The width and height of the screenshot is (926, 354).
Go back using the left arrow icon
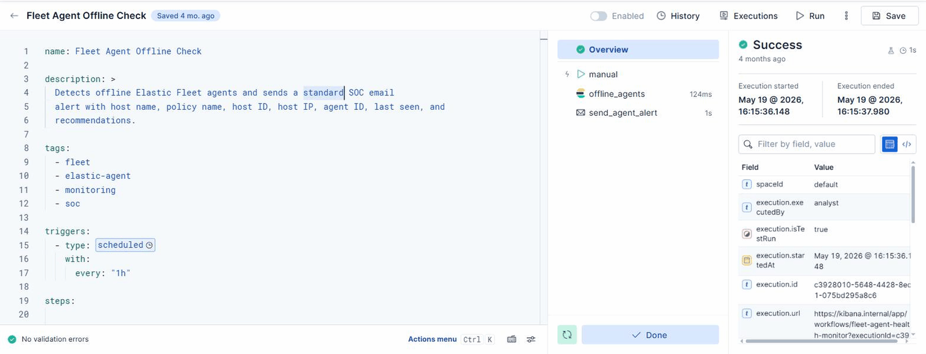click(x=14, y=16)
